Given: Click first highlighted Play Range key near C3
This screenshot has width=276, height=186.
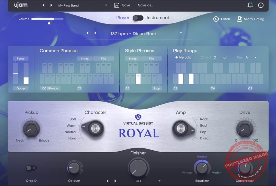Looking at the screenshot, I should tap(181, 79).
